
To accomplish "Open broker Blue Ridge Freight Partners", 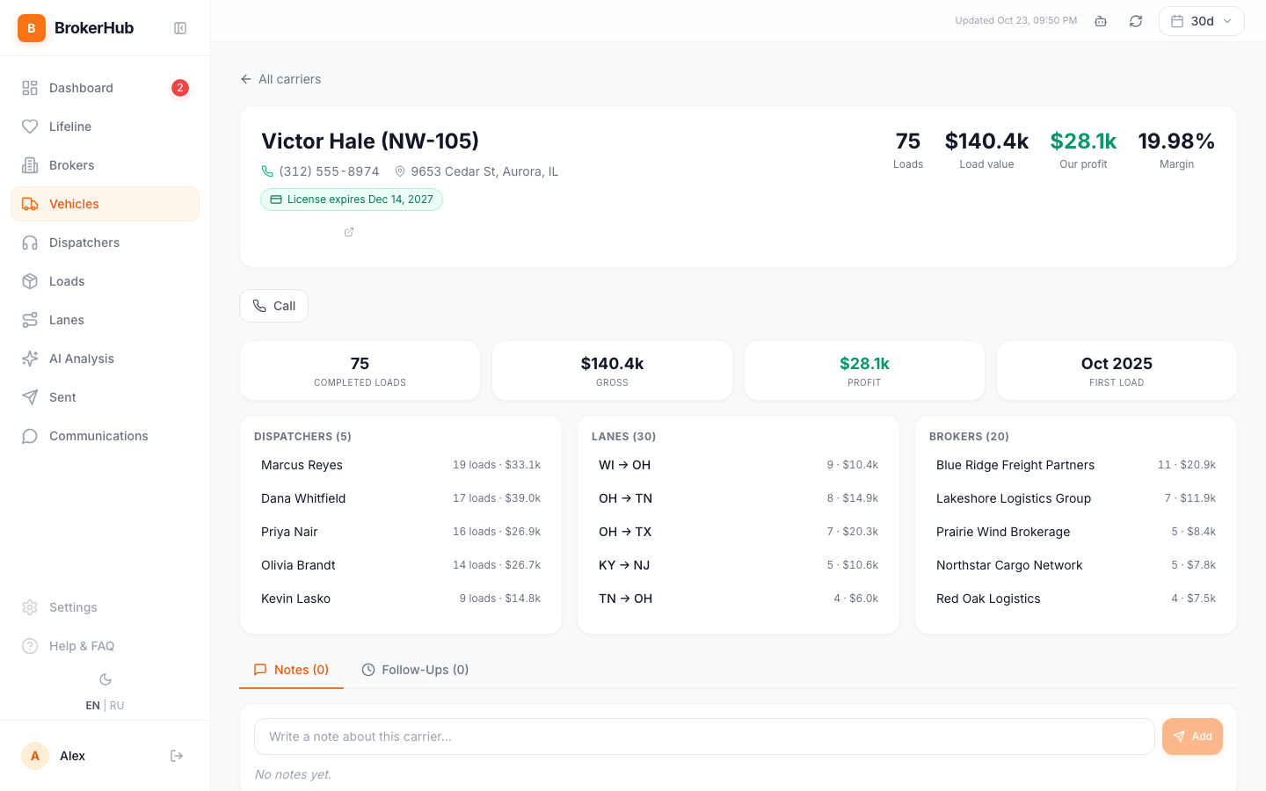I will [1076, 465].
